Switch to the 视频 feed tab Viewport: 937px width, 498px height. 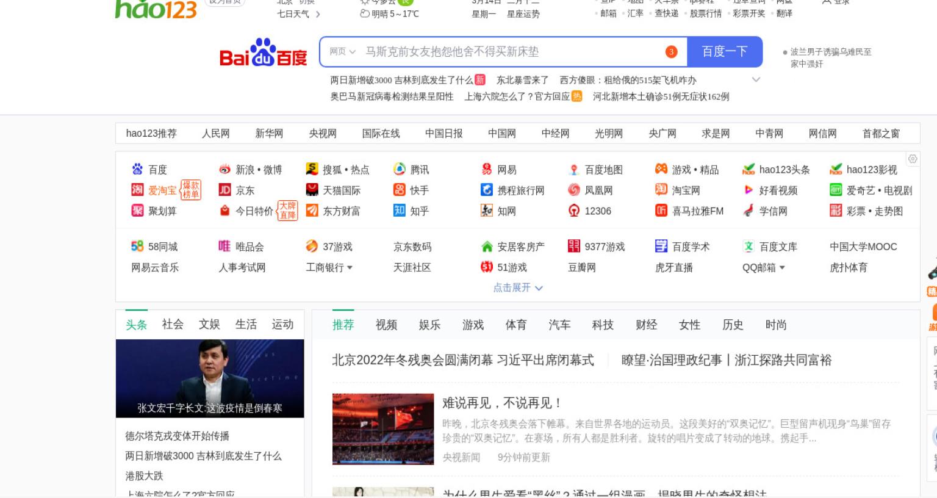point(386,325)
